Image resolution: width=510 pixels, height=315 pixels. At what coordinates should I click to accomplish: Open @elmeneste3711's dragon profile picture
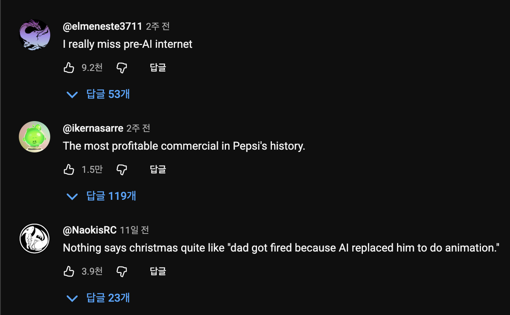coord(35,34)
